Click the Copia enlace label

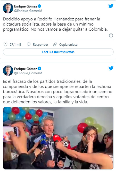68,45
